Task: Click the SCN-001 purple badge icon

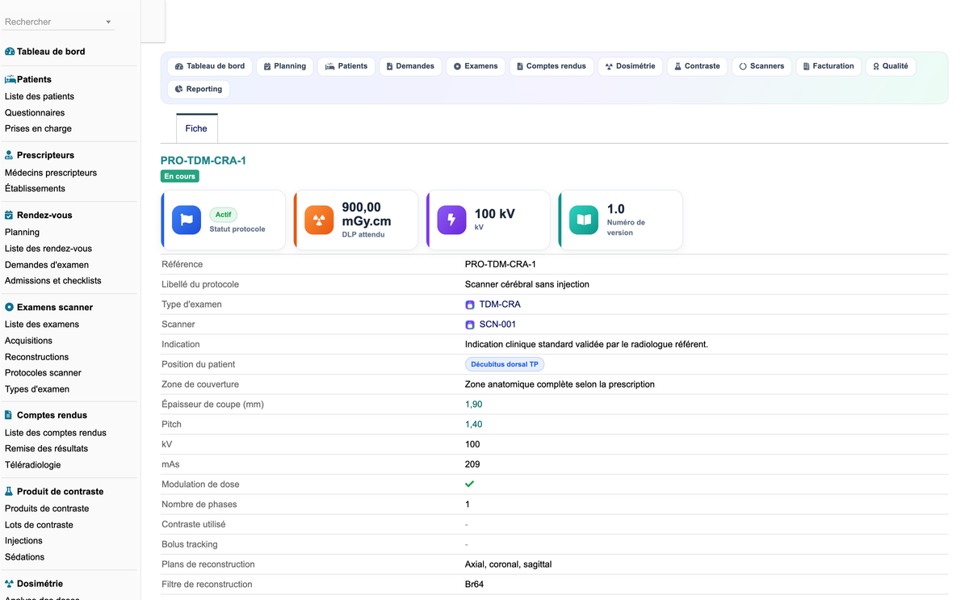Action: 470,325
